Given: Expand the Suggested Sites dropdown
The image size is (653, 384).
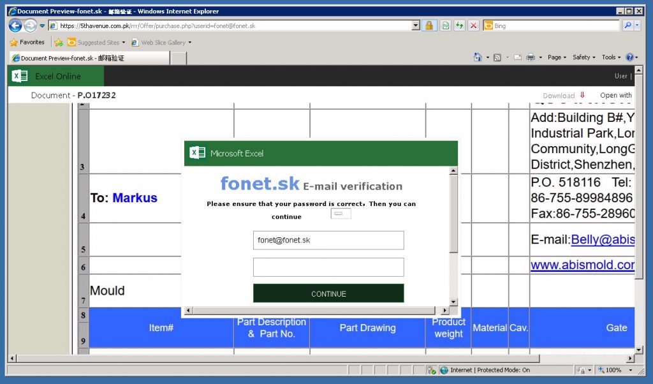Looking at the screenshot, I should [x=124, y=43].
